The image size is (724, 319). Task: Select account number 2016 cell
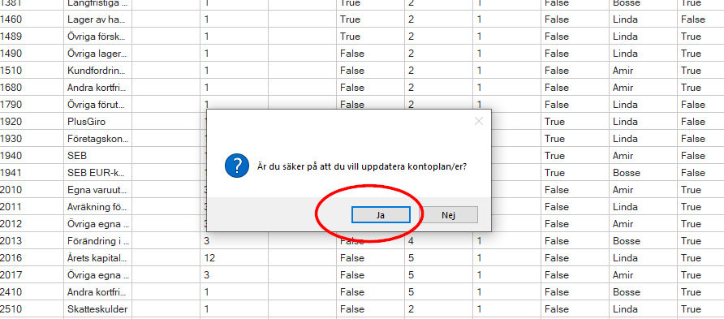[x=32, y=258]
